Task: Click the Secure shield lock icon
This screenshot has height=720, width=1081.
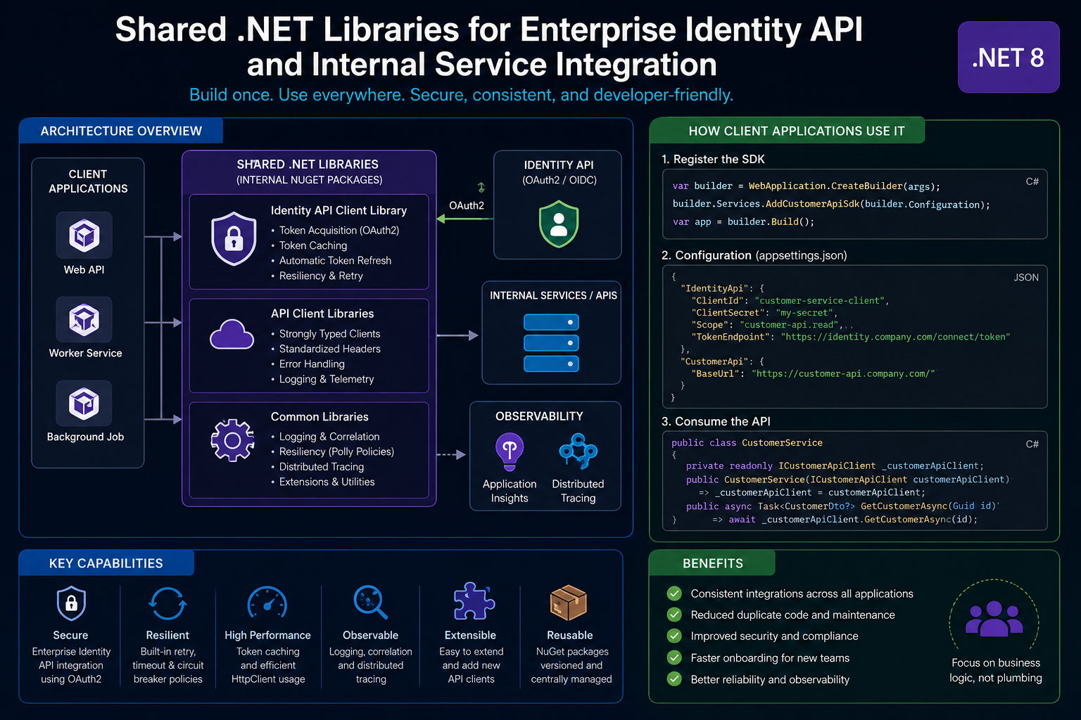Action: coord(71,603)
